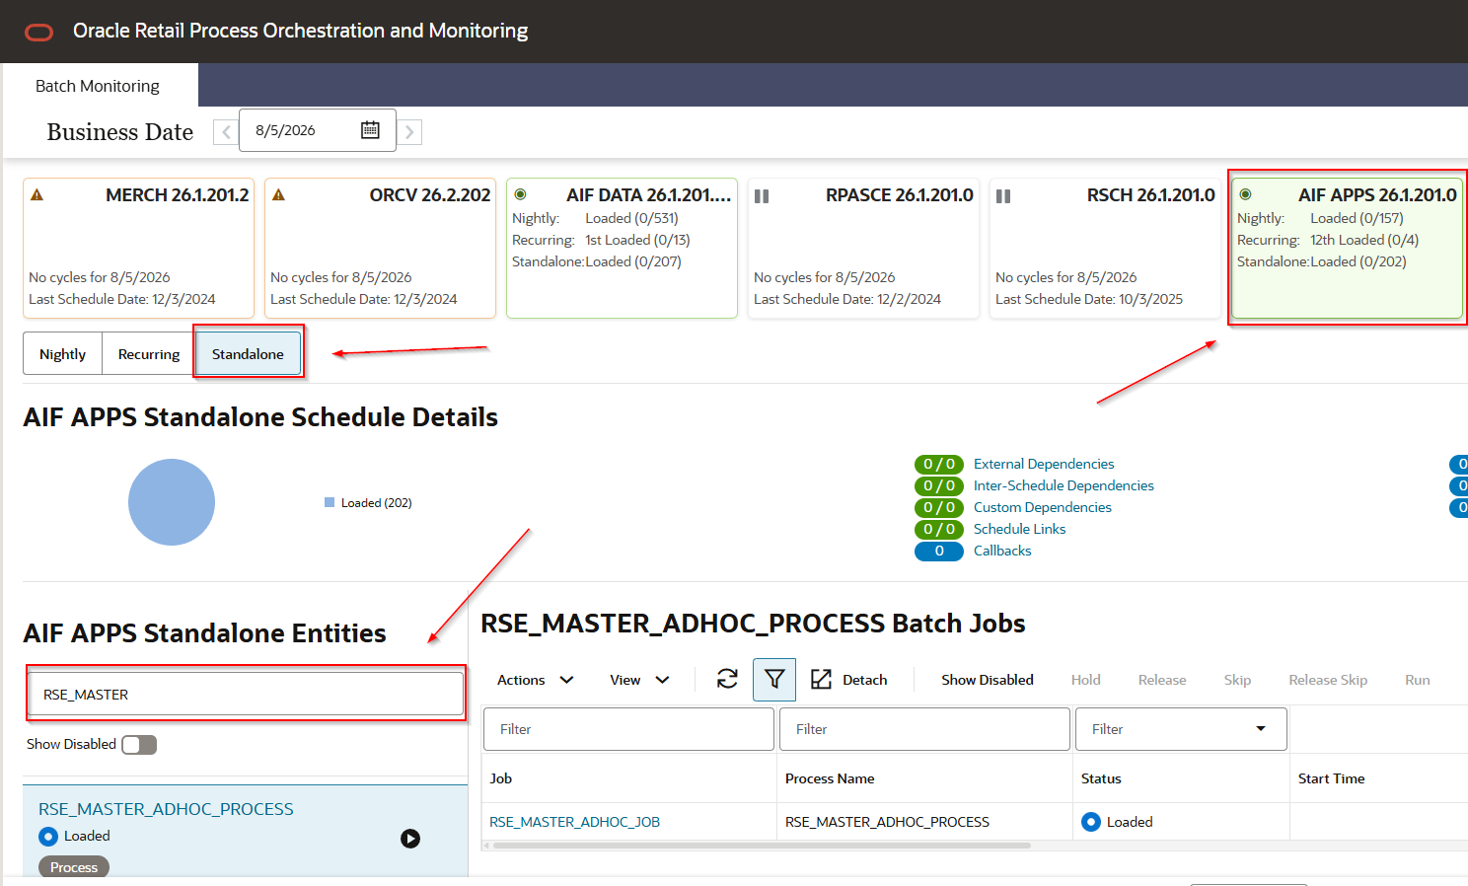The height and width of the screenshot is (886, 1468).
Task: Open Inter-Schedule Dependencies link
Action: click(1064, 485)
